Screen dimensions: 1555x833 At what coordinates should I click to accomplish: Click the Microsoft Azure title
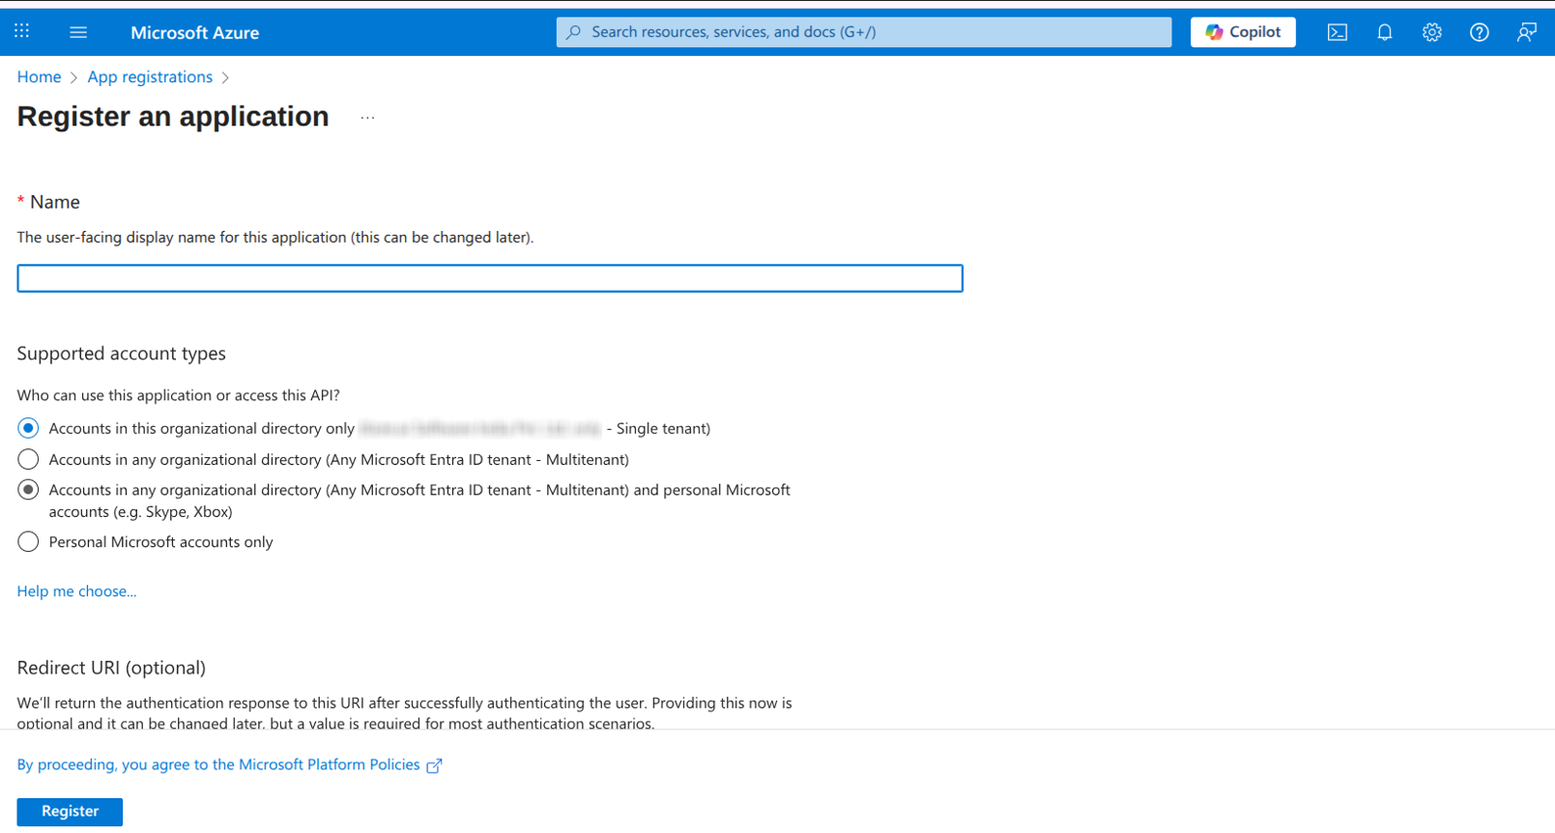[x=194, y=32]
